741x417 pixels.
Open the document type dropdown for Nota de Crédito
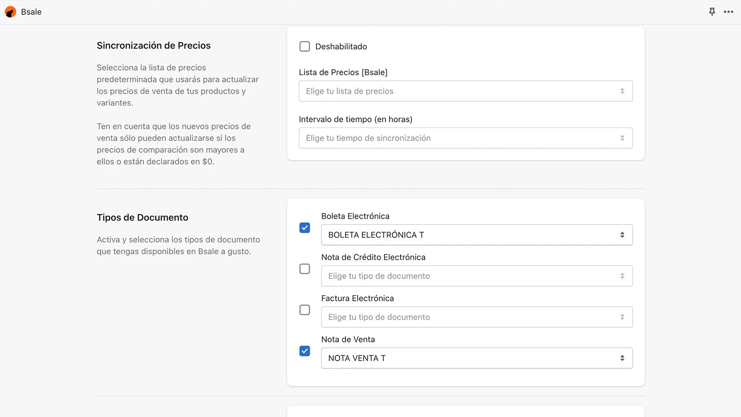click(477, 276)
